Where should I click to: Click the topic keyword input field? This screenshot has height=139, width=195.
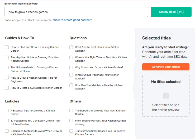[76, 12]
